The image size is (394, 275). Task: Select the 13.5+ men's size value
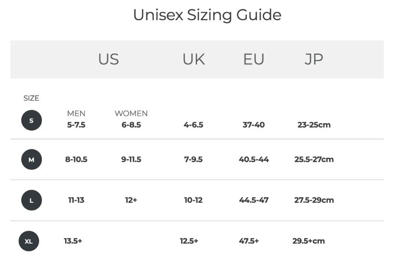coord(73,241)
